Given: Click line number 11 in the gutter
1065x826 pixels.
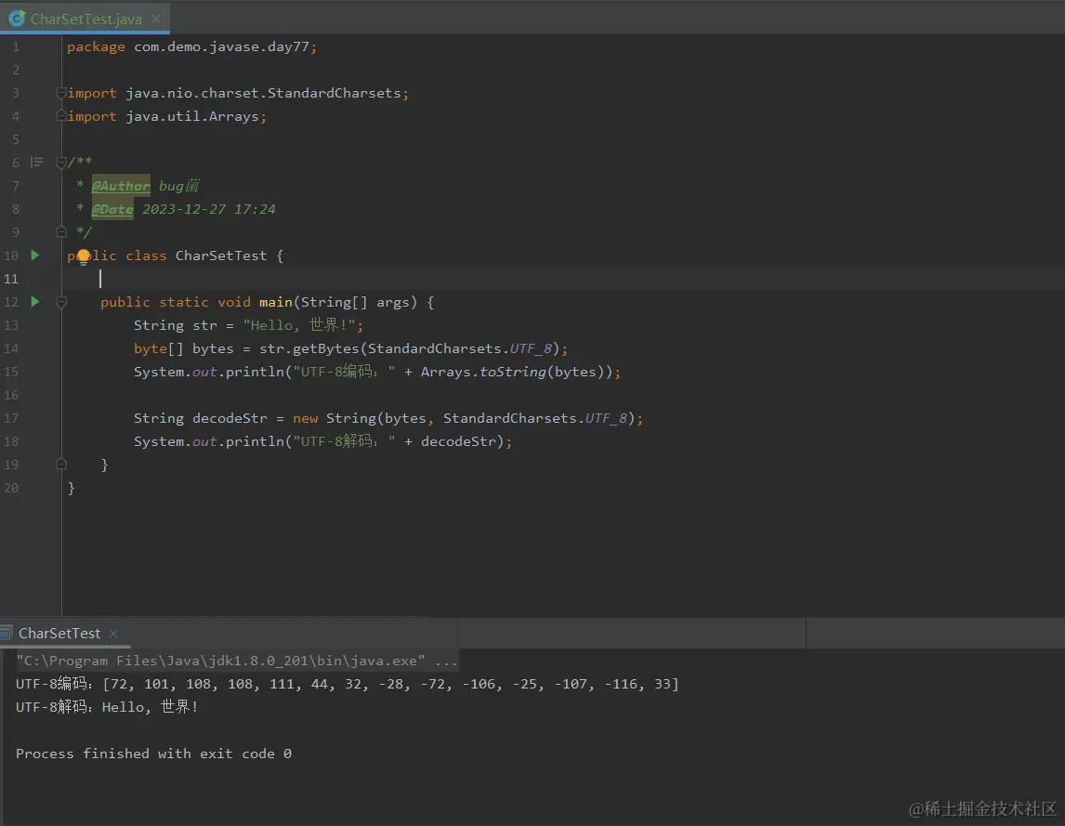Looking at the screenshot, I should pos(11,279).
